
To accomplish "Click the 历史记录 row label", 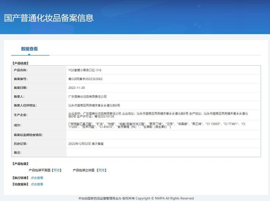I will point(21,144).
